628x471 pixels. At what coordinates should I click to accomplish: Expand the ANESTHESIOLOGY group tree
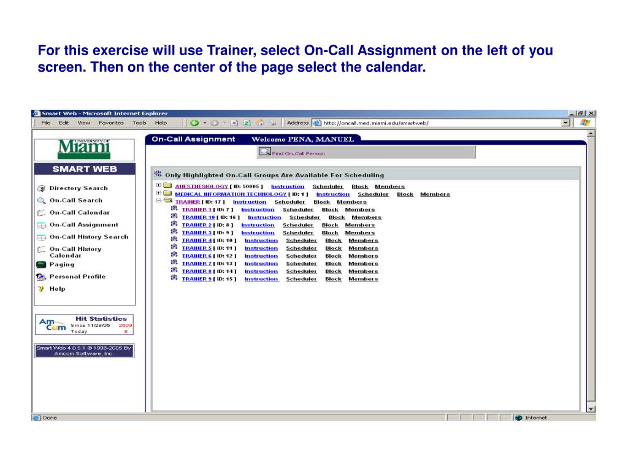159,185
